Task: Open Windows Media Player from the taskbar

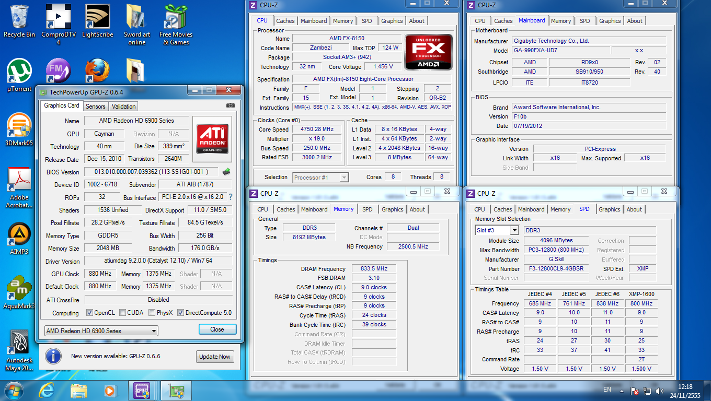Action: pyautogui.click(x=110, y=391)
